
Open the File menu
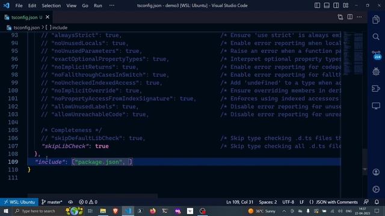pos(19,5)
